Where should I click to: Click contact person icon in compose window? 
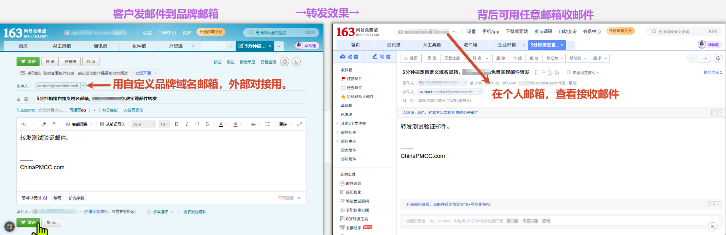click(296, 62)
